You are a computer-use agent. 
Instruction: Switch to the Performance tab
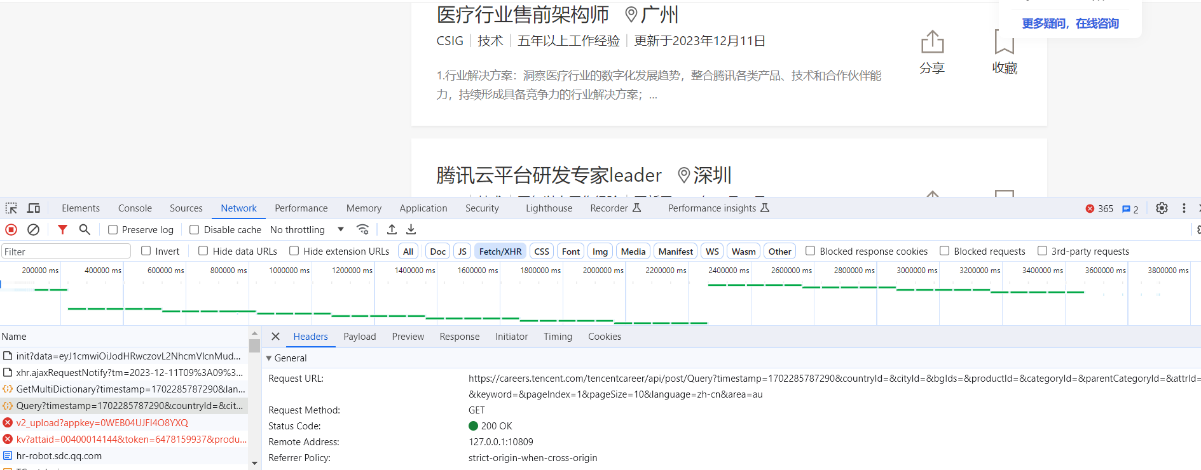(x=301, y=208)
